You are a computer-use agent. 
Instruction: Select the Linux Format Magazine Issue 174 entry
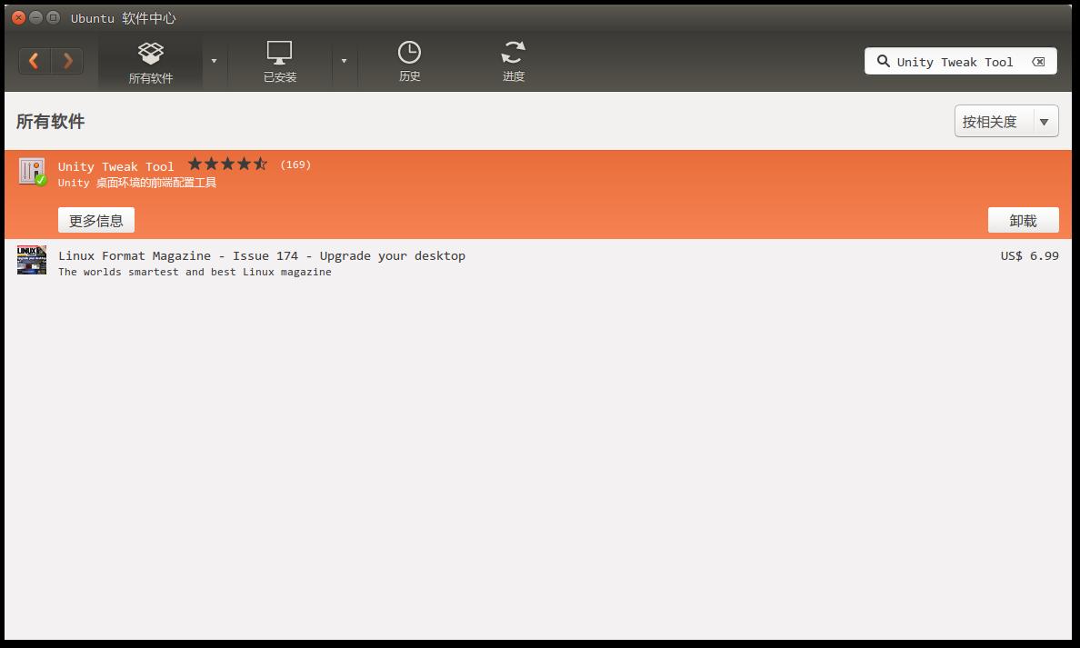tap(262, 256)
